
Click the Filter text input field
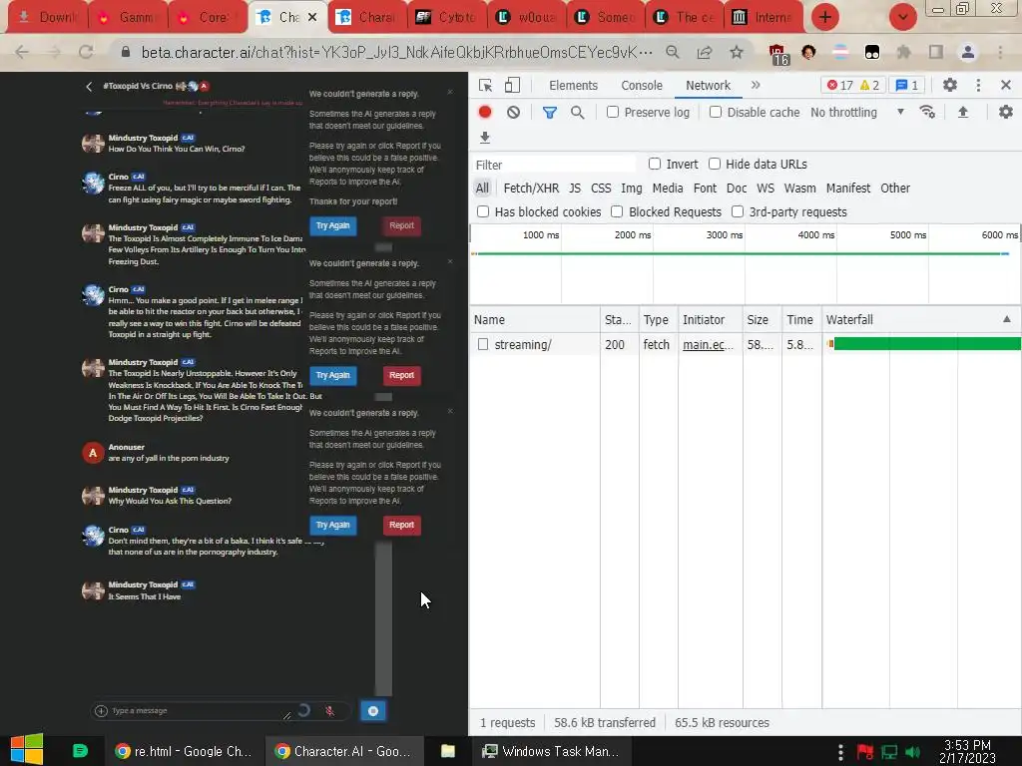click(x=553, y=165)
